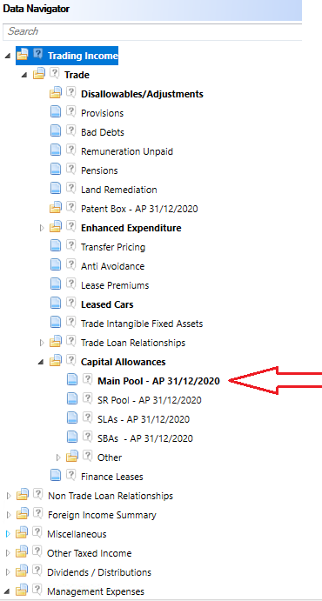Select the Trading Income tree item
322x601 pixels.
(83, 56)
